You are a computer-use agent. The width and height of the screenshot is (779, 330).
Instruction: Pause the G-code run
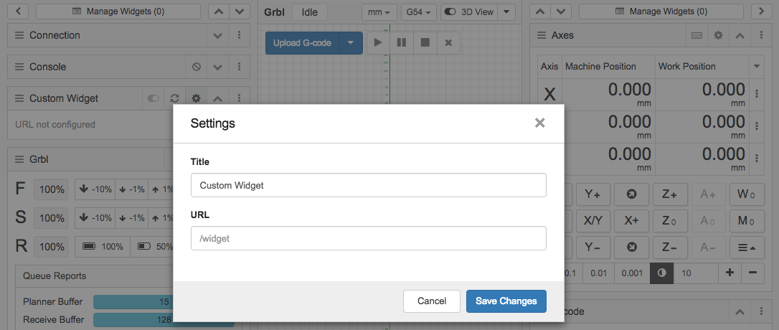(x=402, y=43)
